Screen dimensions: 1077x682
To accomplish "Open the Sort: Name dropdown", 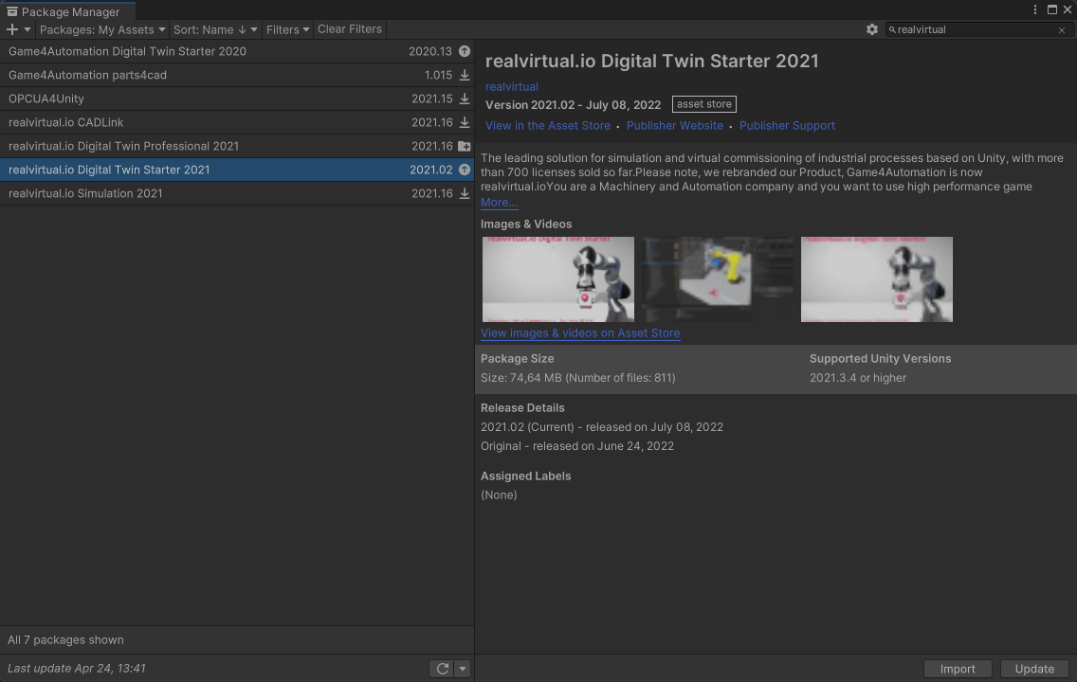I will (215, 29).
